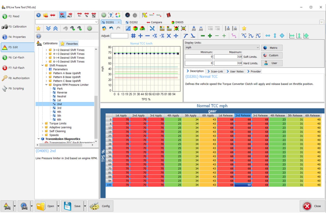Collapse the Shift Pressure folder
326x217 pixels.
pos(43,65)
